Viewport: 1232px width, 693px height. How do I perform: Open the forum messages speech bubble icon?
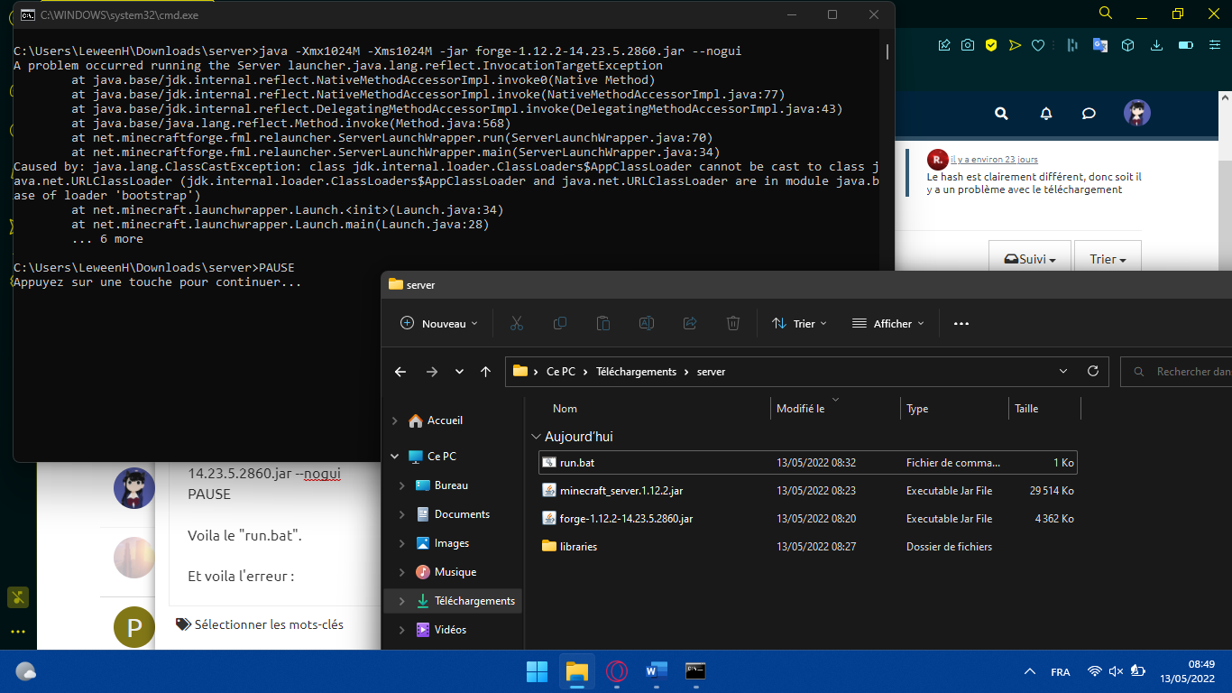point(1089,114)
